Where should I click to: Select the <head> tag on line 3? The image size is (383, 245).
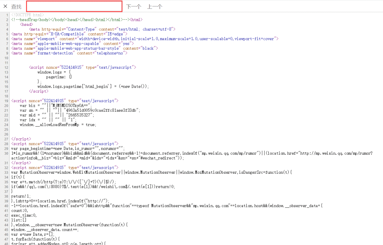pos(26,24)
